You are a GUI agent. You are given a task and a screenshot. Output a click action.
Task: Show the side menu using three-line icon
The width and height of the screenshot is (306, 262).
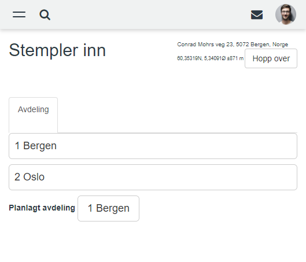coord(19,14)
